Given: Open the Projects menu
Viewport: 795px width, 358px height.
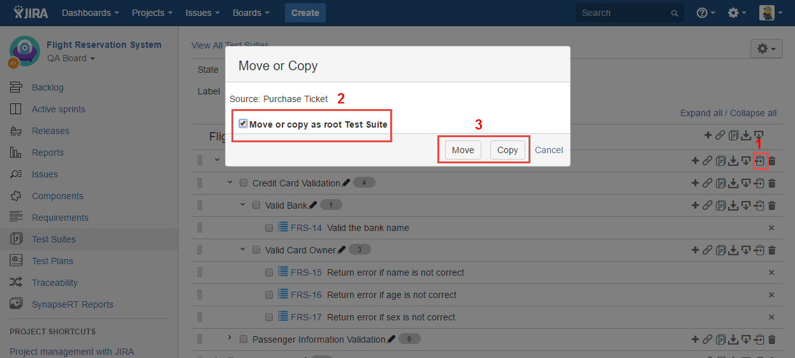Looking at the screenshot, I should point(152,13).
